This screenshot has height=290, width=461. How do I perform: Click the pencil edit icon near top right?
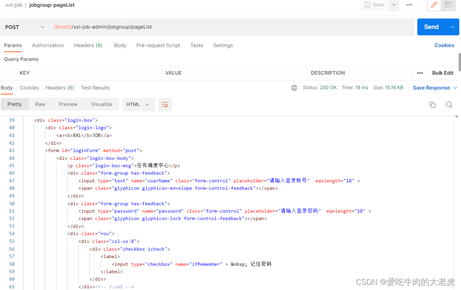point(434,5)
